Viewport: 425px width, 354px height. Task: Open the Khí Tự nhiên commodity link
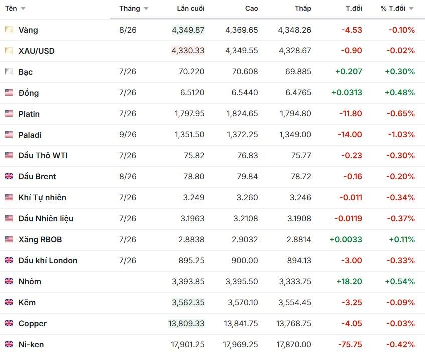point(42,197)
